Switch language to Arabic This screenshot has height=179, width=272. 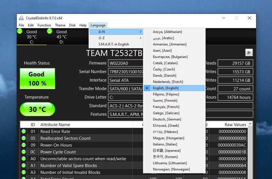[x=174, y=38]
